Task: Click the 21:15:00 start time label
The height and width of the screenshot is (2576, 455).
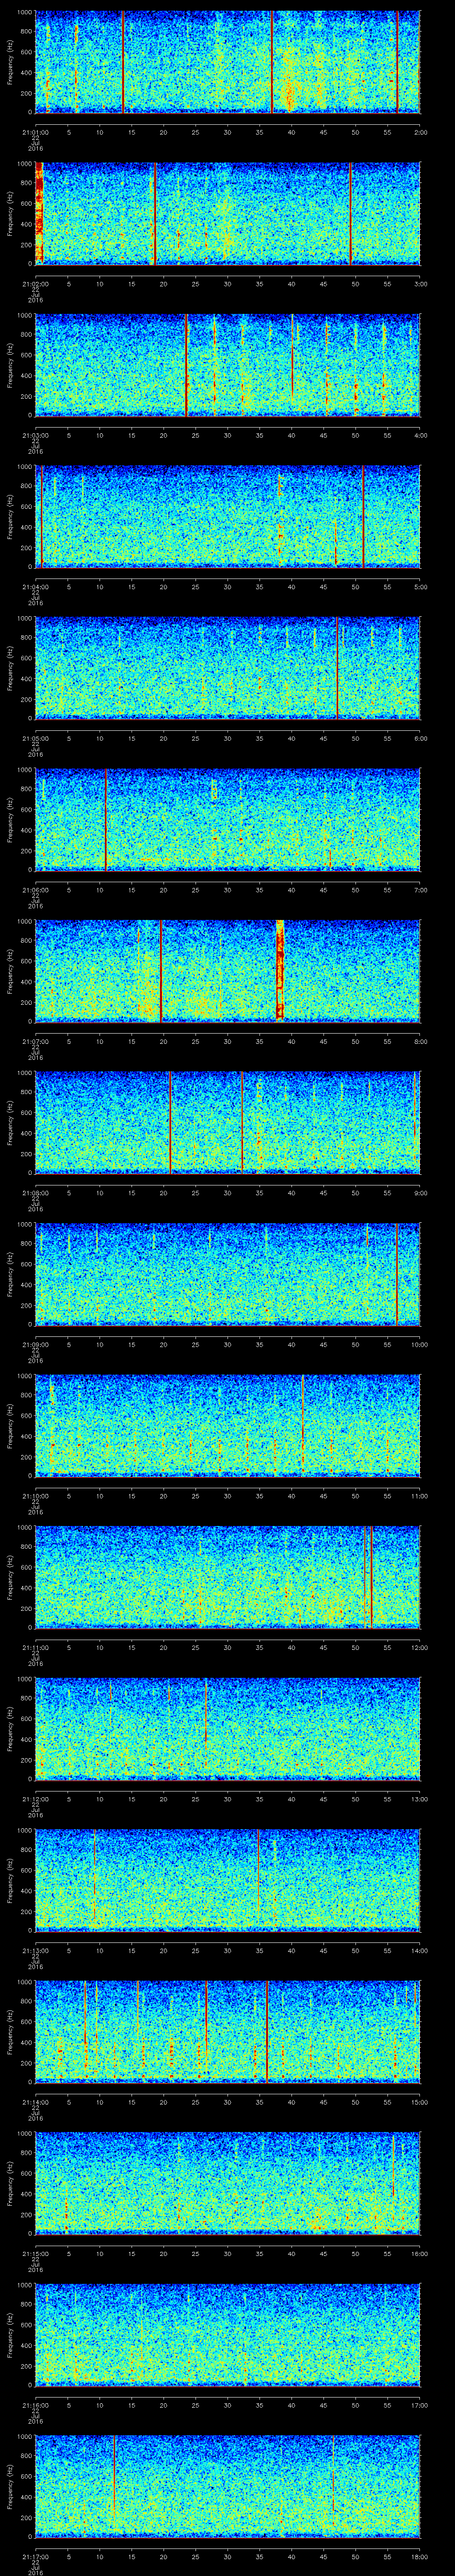Action: tap(35, 2253)
